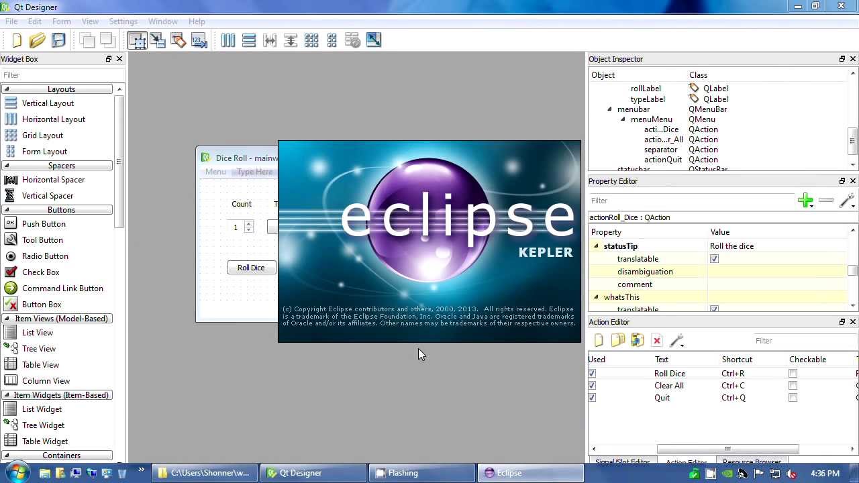Viewport: 859px width, 483px height.
Task: Open the Settings menu
Action: 123,21
